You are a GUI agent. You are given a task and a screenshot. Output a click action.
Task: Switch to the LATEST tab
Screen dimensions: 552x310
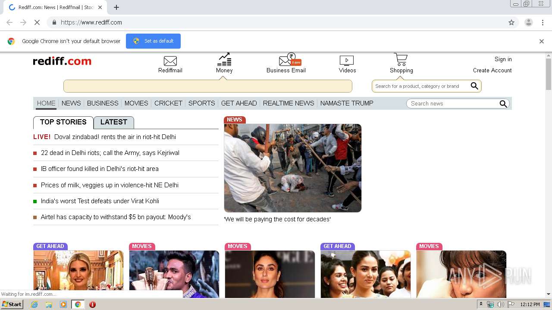point(114,122)
